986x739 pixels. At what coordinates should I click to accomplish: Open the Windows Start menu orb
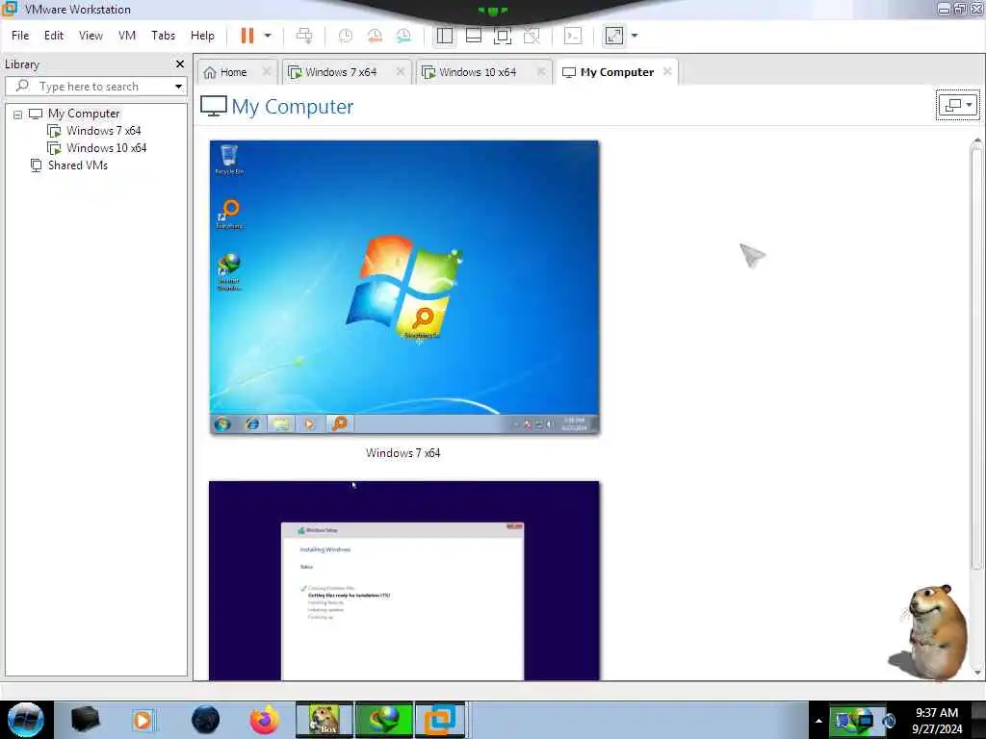tap(26, 720)
